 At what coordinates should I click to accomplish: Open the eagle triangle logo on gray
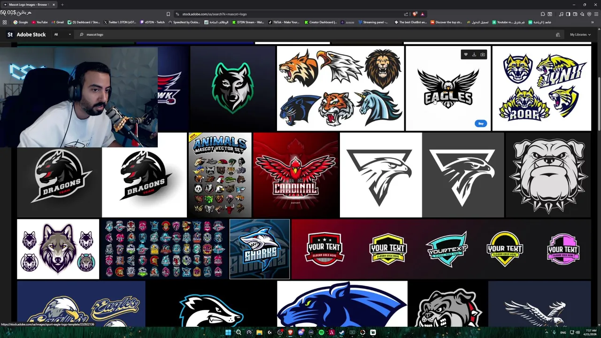[x=463, y=175]
